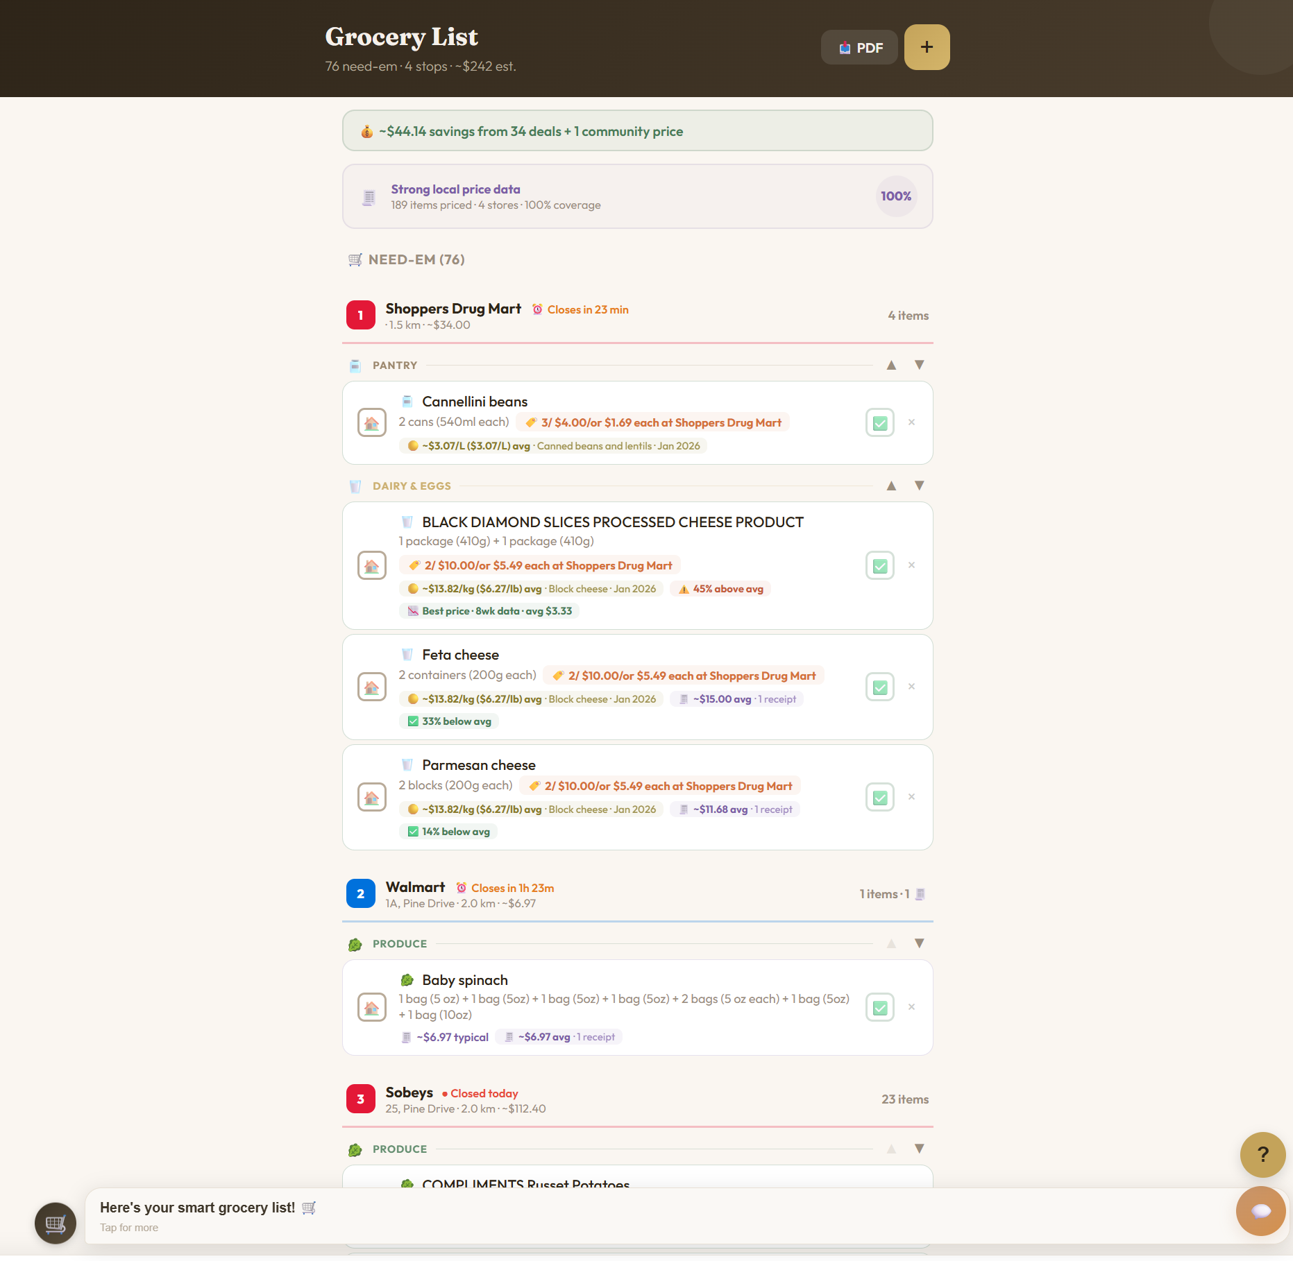Click the question mark help button
The height and width of the screenshot is (1261, 1293).
(x=1262, y=1155)
